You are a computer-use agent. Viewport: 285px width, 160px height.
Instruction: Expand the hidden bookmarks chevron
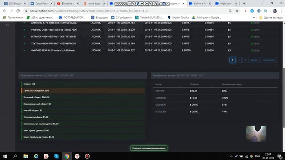(x=254, y=18)
